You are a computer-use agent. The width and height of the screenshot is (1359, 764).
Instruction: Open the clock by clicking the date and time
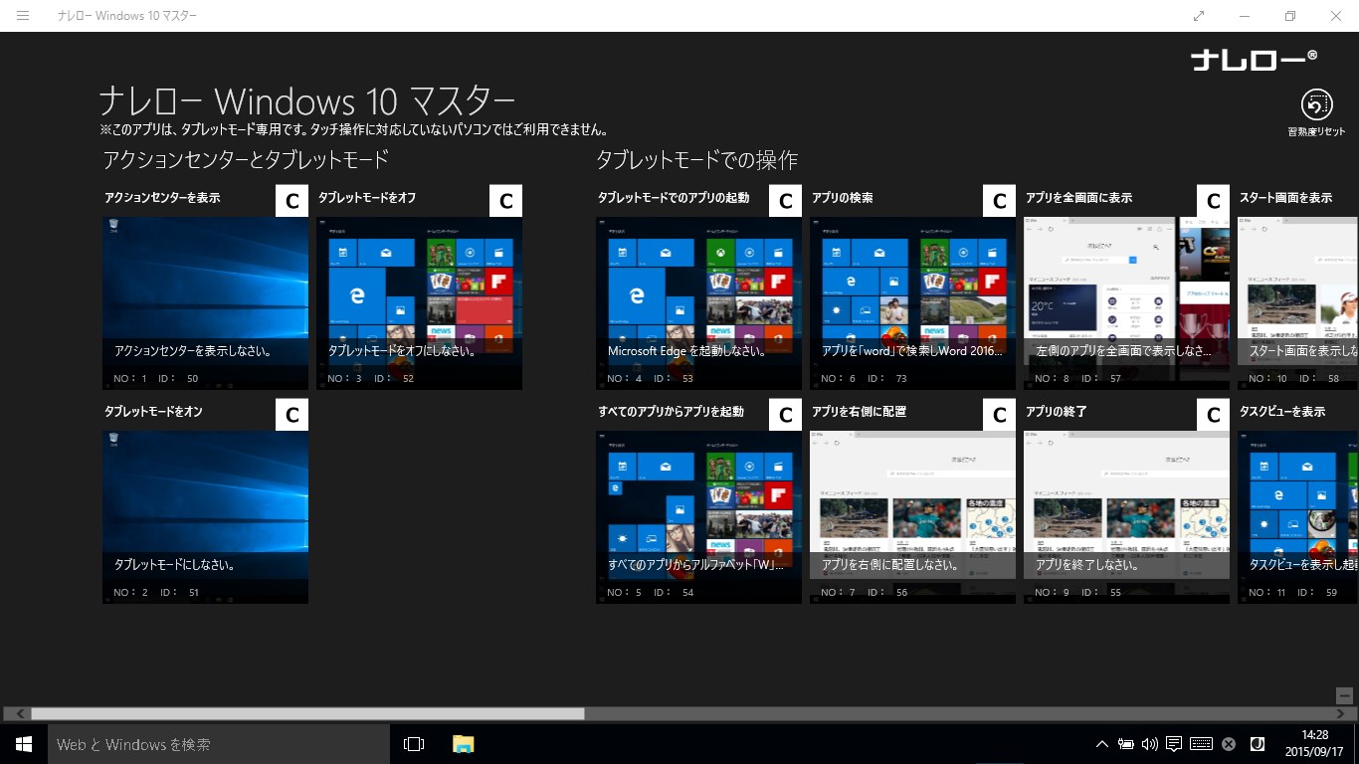tap(1315, 743)
